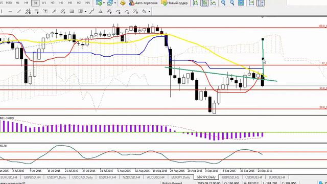Open the EURRUB,H4 chart tab
The image size is (327, 184).
click(277, 177)
